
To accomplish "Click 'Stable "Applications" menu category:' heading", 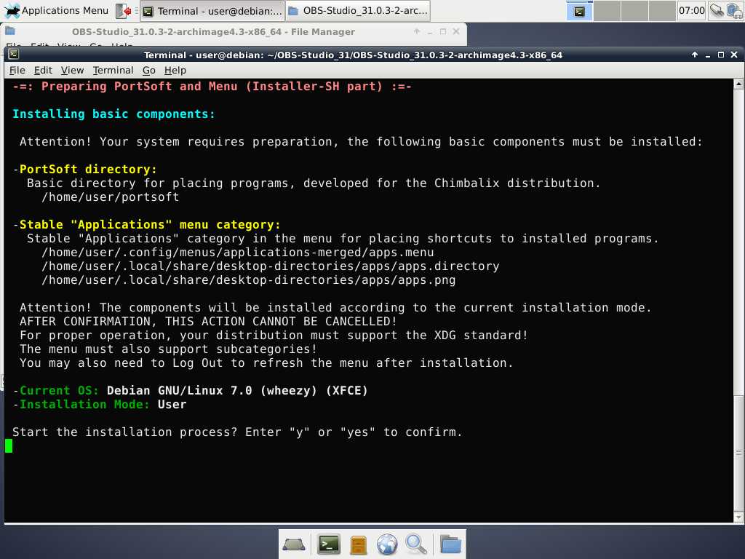I will [150, 224].
